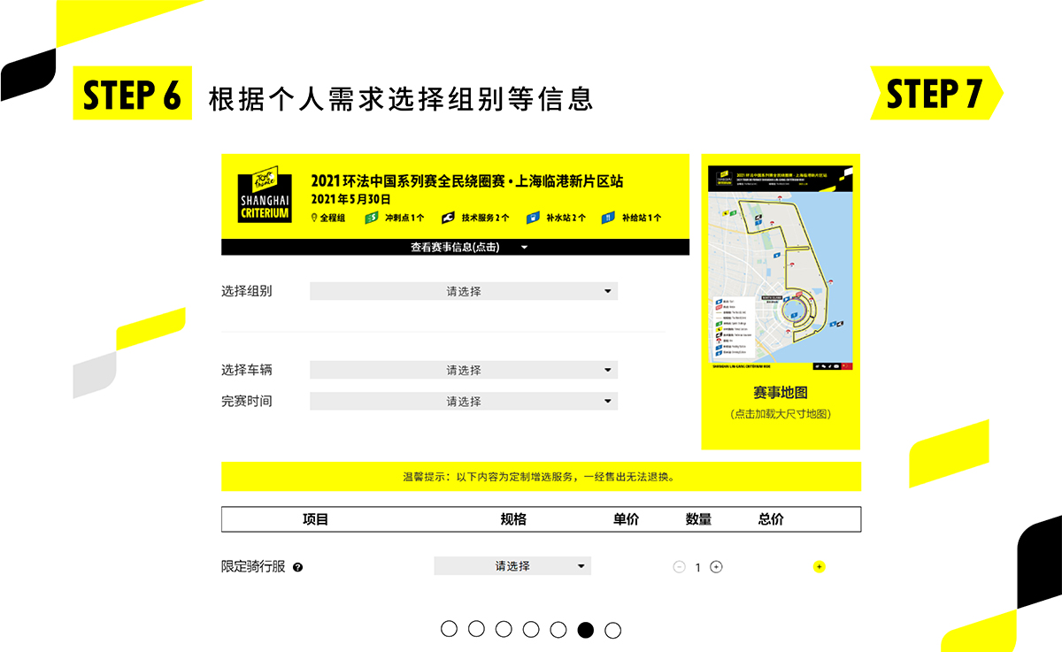Click the 限定骑行服 item name
The width and height of the screenshot is (1062, 652).
(x=253, y=567)
